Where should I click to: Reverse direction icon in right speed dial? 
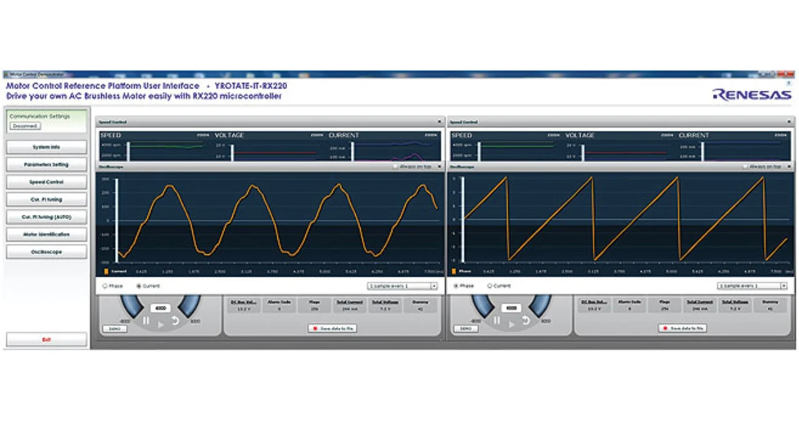526,321
